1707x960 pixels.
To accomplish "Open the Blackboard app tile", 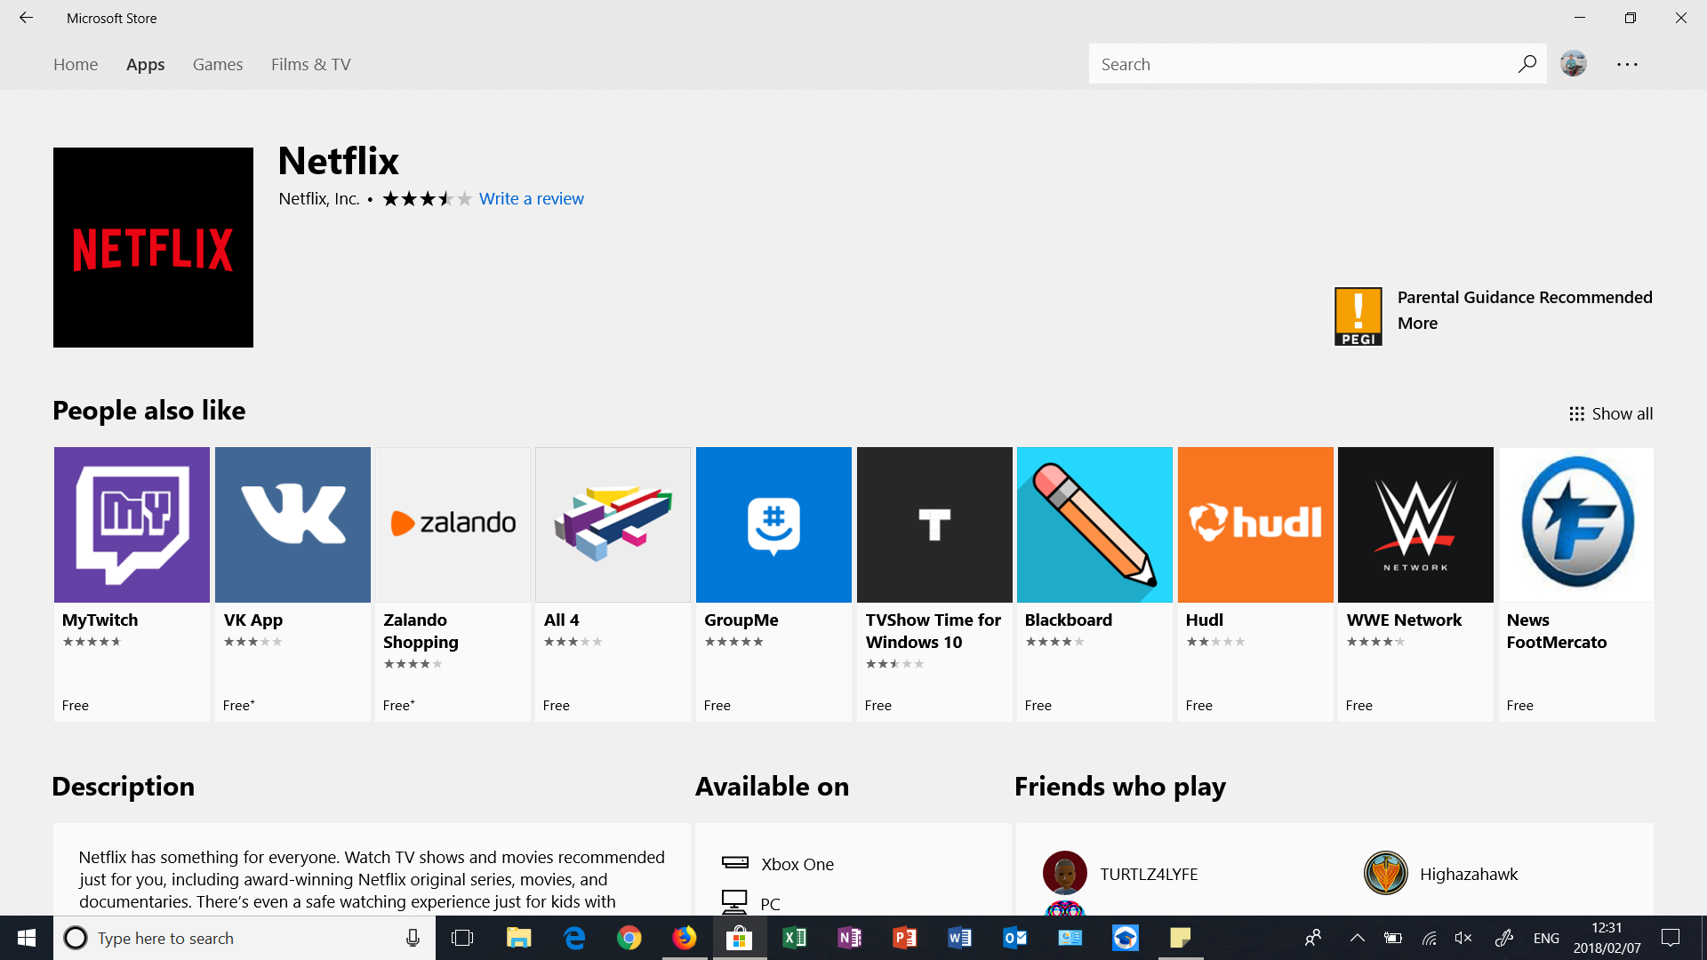I will pyautogui.click(x=1094, y=583).
